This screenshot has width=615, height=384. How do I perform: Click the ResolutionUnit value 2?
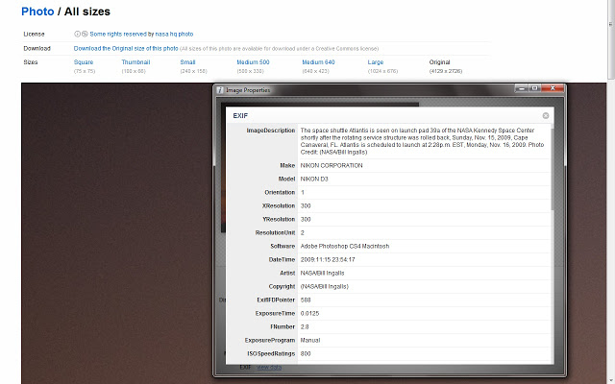click(x=303, y=232)
